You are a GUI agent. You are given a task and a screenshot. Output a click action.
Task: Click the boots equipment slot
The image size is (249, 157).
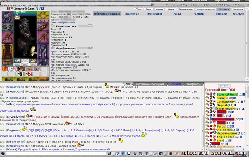[x=43, y=63]
